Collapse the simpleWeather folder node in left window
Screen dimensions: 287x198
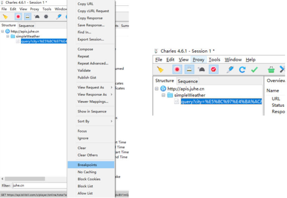tap(8, 36)
